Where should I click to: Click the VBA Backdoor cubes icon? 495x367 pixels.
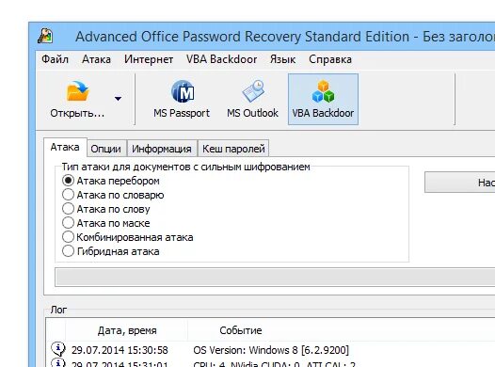(x=323, y=91)
